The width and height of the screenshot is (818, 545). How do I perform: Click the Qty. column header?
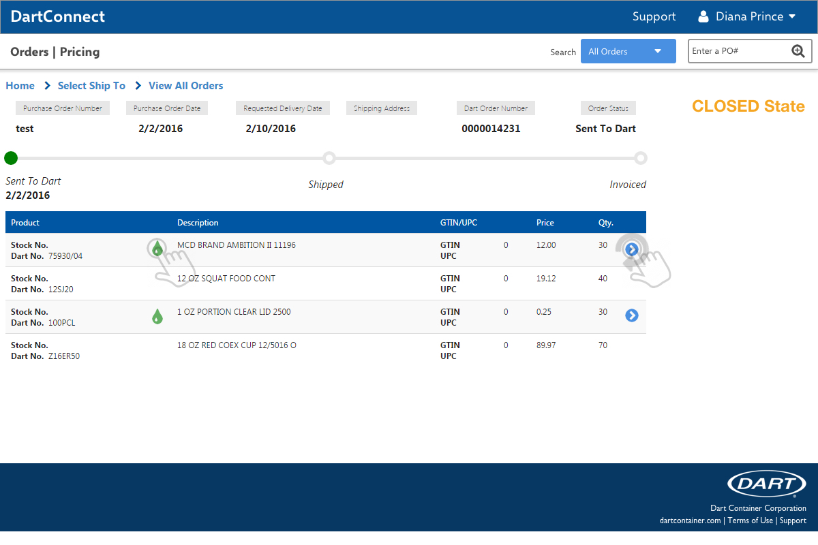point(606,223)
